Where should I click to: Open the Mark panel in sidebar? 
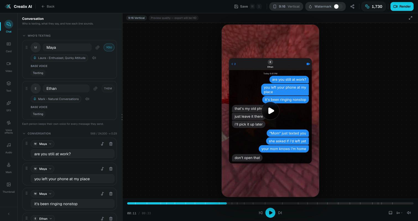(9, 167)
